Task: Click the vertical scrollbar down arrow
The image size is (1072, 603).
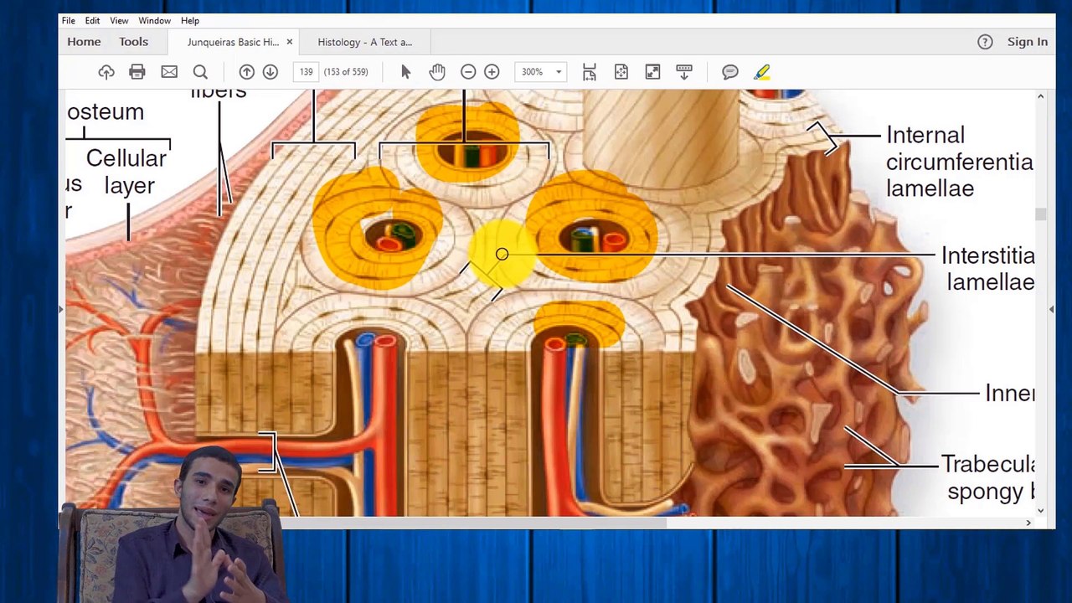Action: (1041, 510)
